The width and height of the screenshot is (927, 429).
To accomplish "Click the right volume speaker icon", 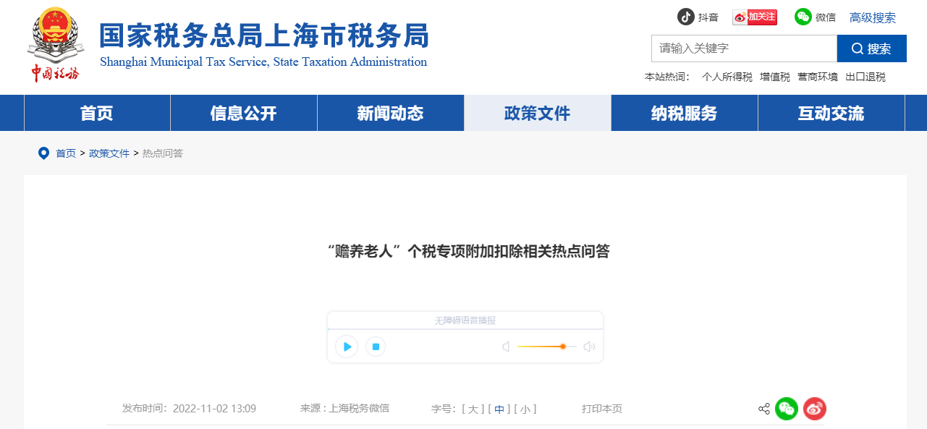I will pos(589,347).
